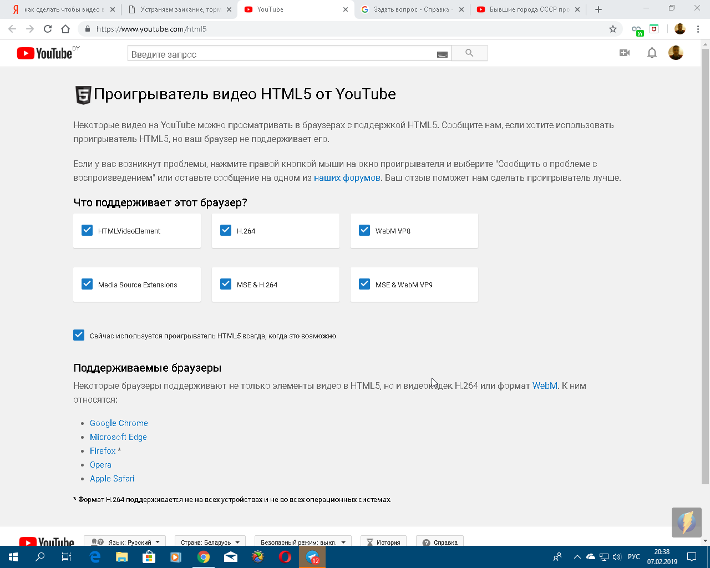Open Microsoft Store from the taskbar
710x568 pixels.
point(149,557)
